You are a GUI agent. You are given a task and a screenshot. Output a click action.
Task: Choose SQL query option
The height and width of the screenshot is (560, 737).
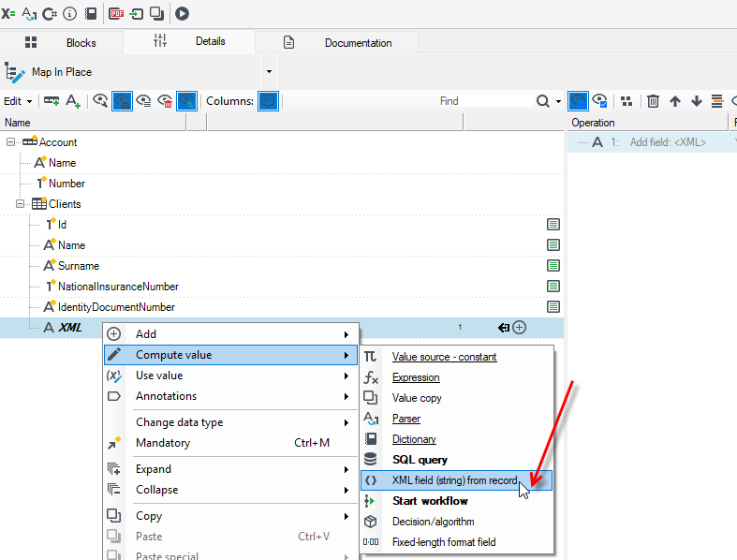[x=456, y=460]
